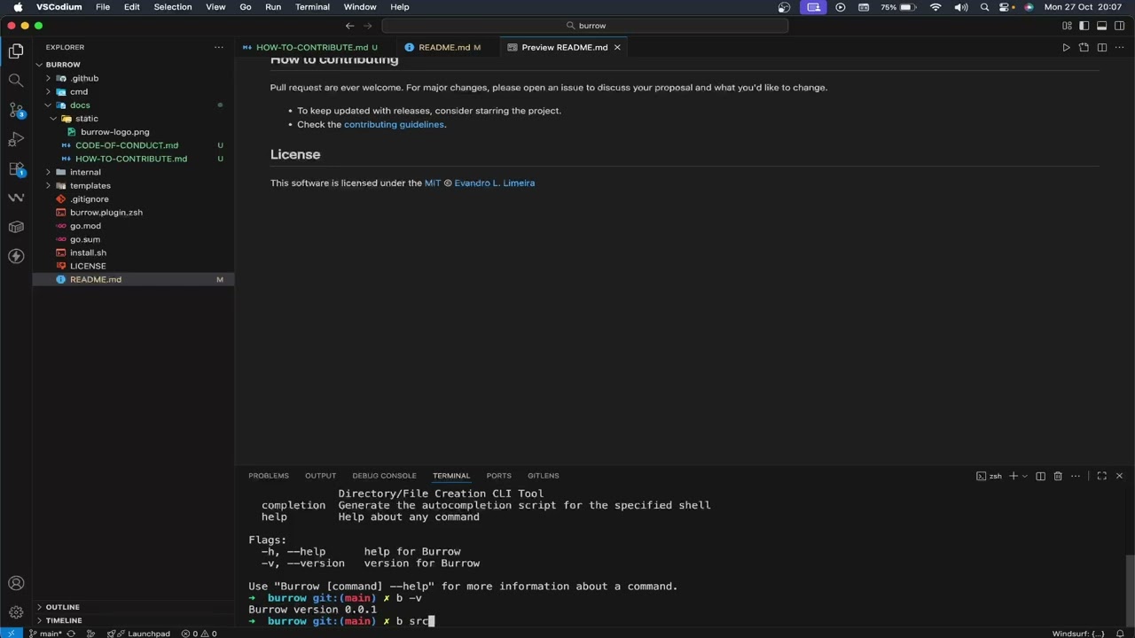Screen dimensions: 1135x638
Task: Switch to the OUTPUT panel tab
Action: pyautogui.click(x=320, y=476)
